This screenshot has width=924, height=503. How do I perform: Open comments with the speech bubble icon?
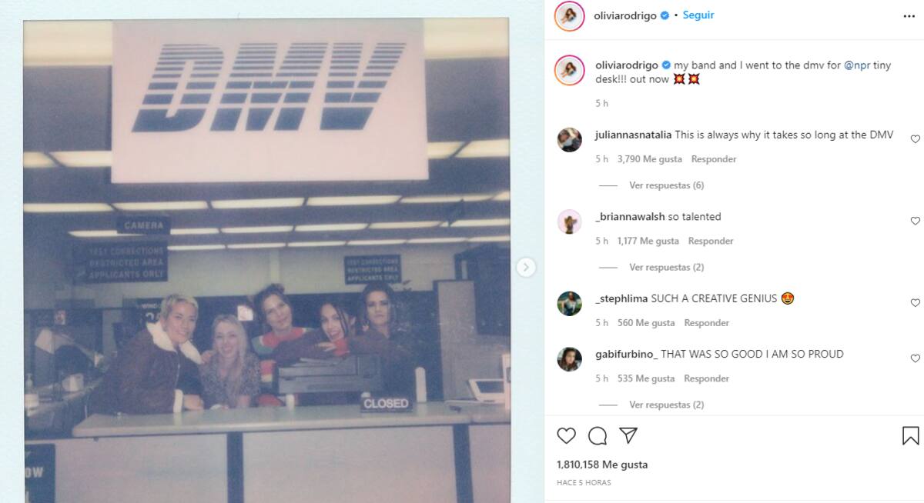(x=598, y=436)
